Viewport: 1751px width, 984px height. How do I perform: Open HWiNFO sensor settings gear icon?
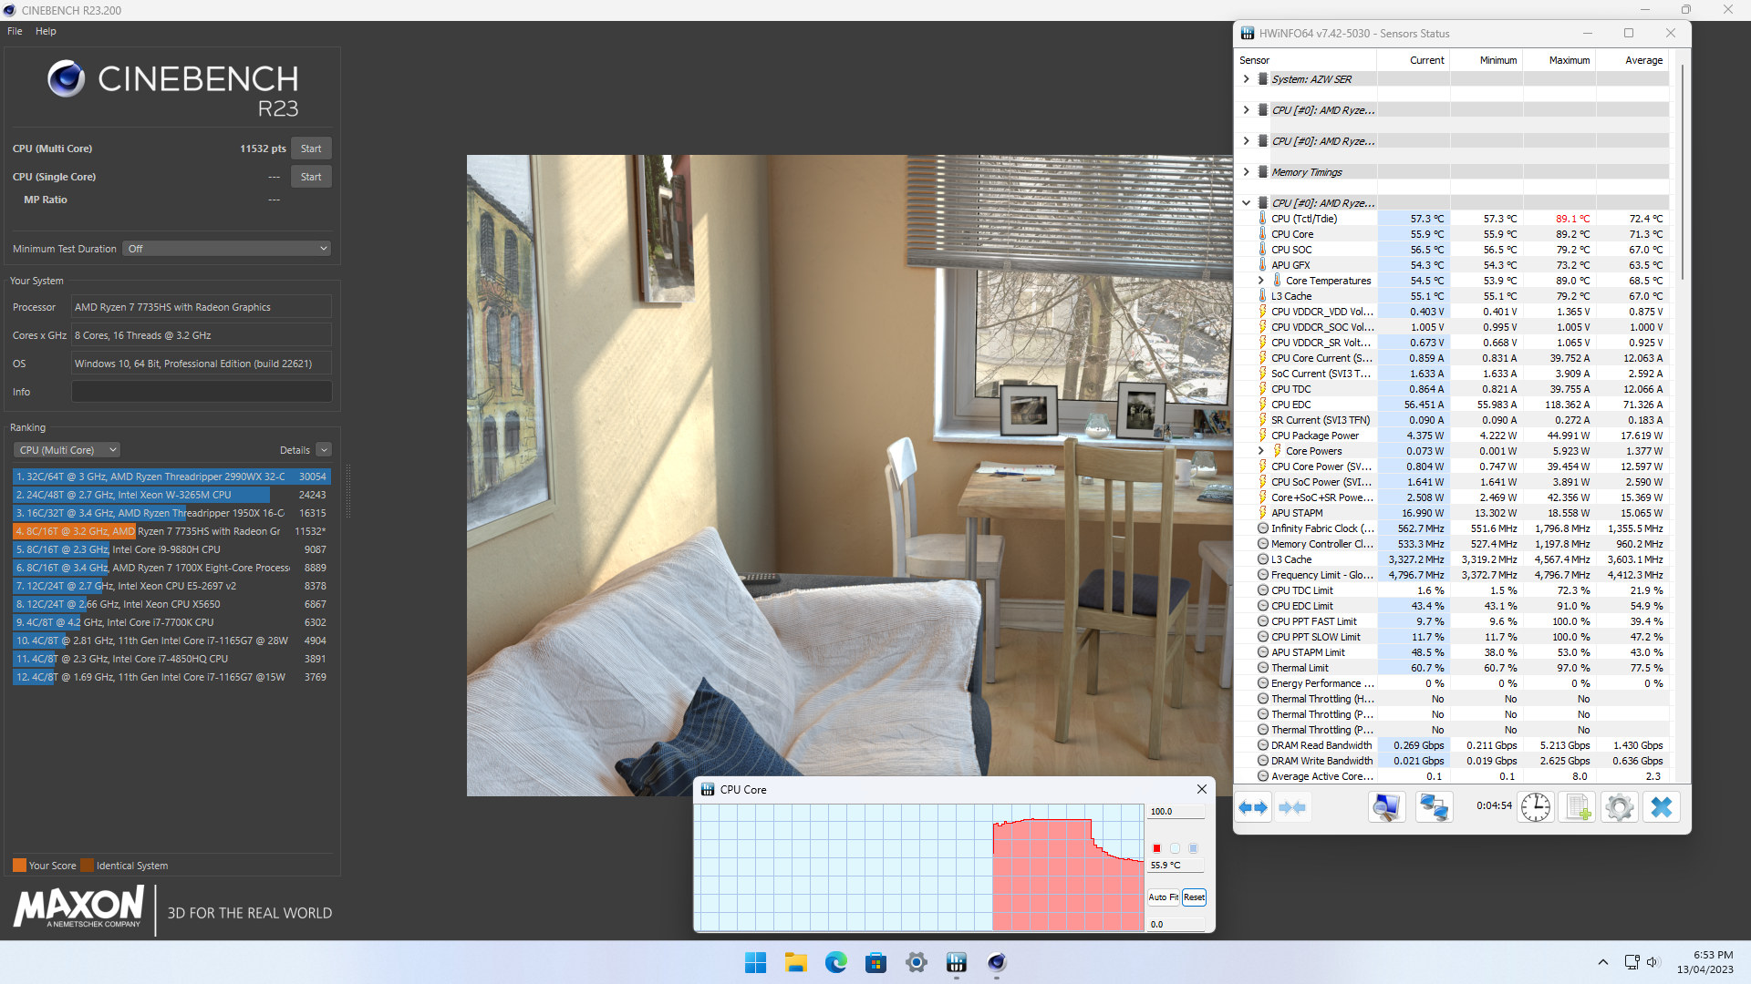tap(1620, 807)
